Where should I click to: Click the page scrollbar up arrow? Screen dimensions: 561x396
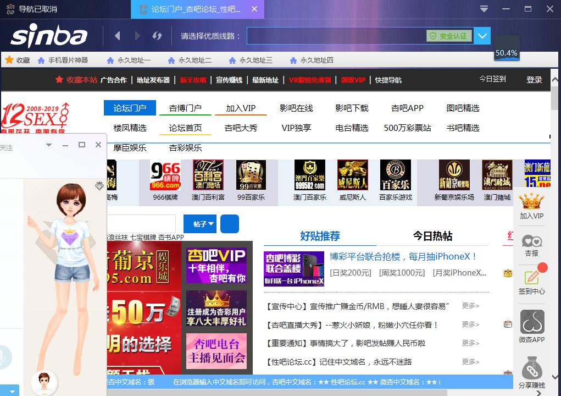point(555,80)
